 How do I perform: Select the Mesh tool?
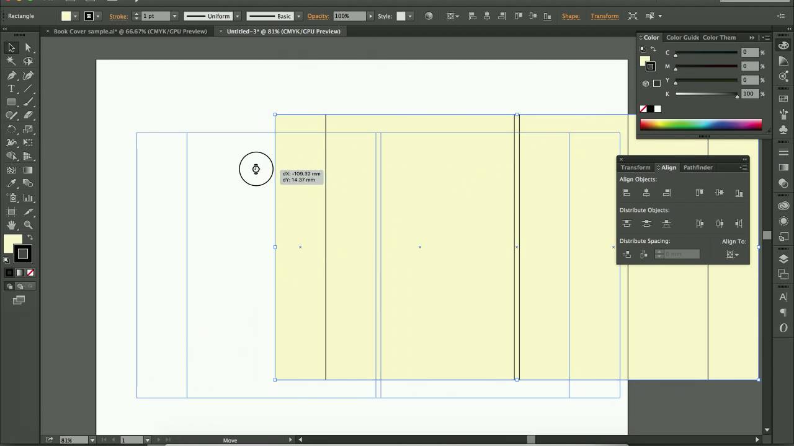(11, 170)
